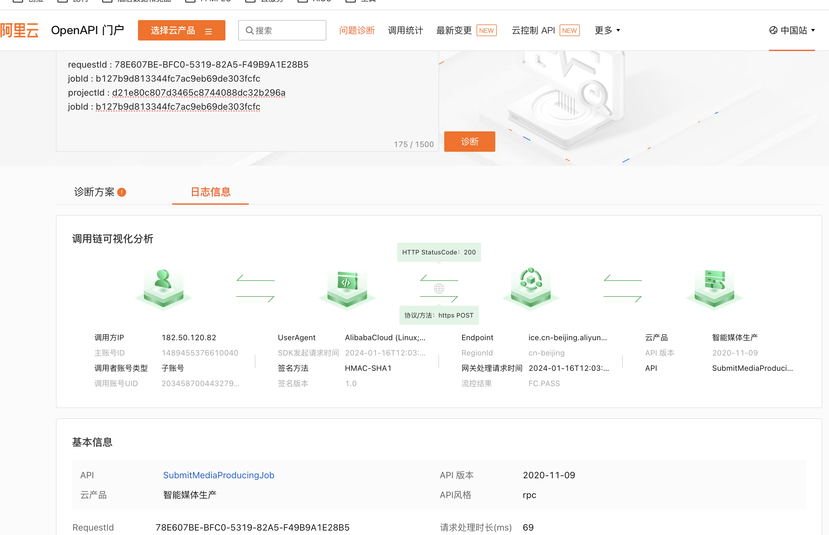
Task: Click the orange 诊断 button
Action: pos(470,141)
